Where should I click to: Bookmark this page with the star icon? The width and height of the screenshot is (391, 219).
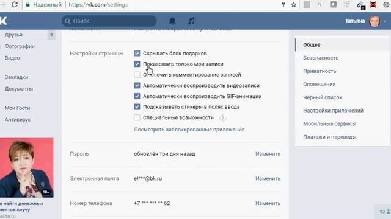pyautogui.click(x=294, y=4)
